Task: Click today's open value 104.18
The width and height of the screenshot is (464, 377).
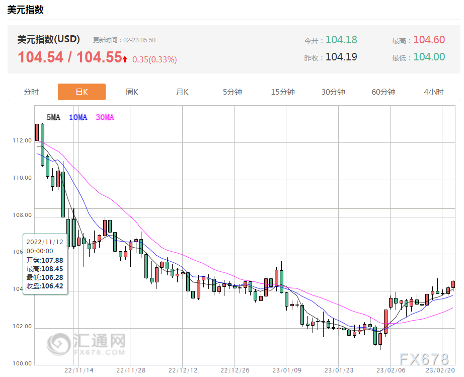Action: 342,40
